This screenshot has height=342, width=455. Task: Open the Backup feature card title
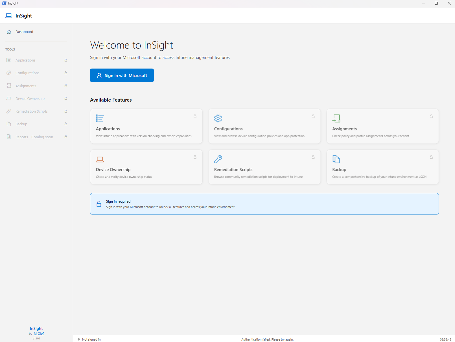[339, 170]
